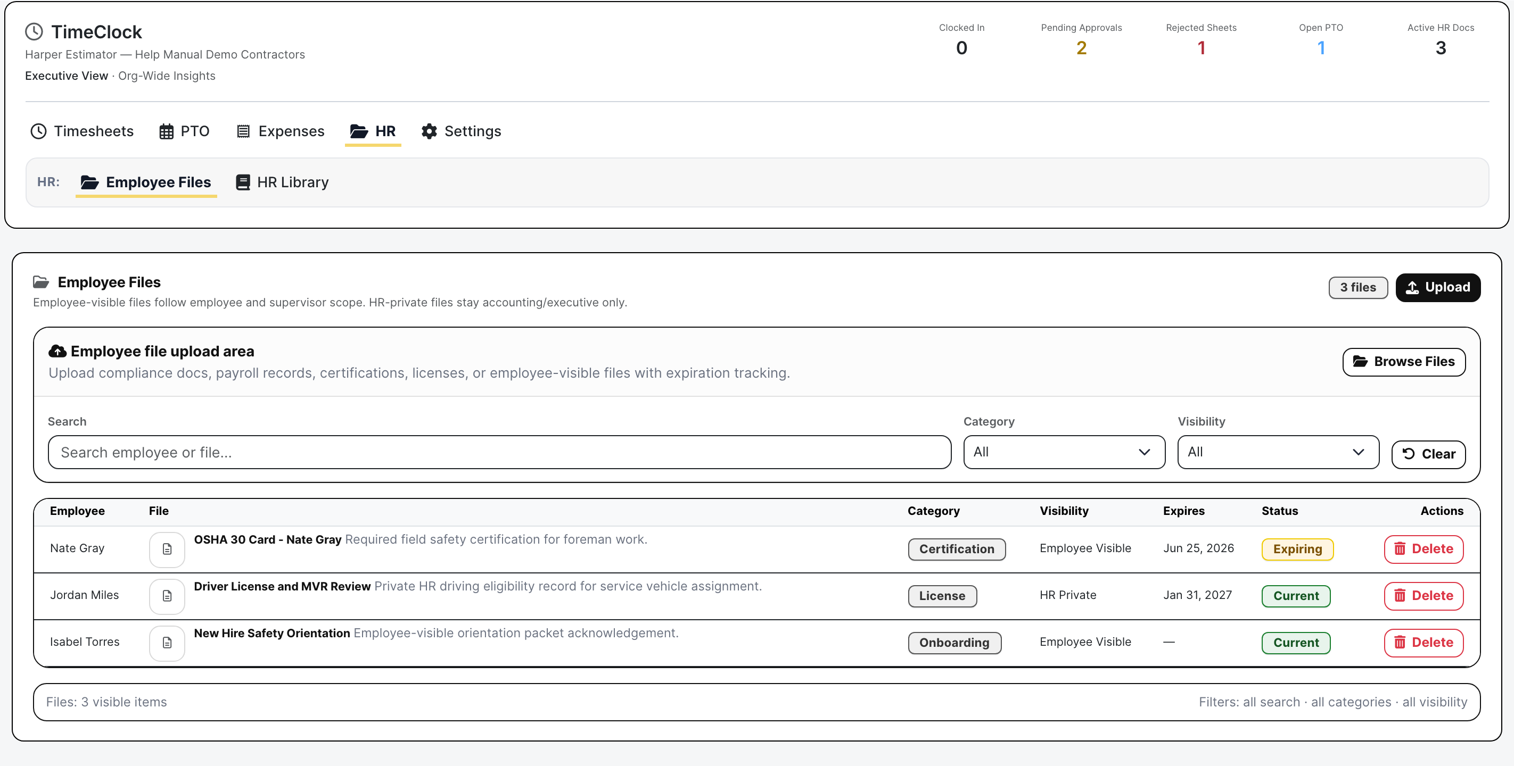Click the Clear filters button
The width and height of the screenshot is (1514, 766).
click(1428, 454)
